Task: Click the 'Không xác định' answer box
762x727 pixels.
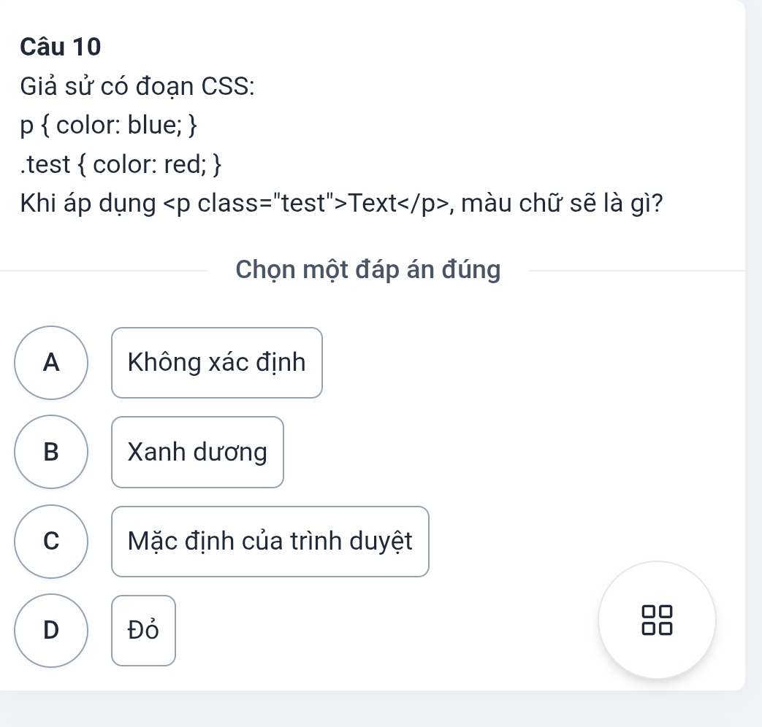Action: [x=217, y=363]
